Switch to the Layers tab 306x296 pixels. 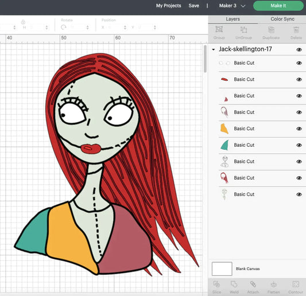(x=233, y=19)
